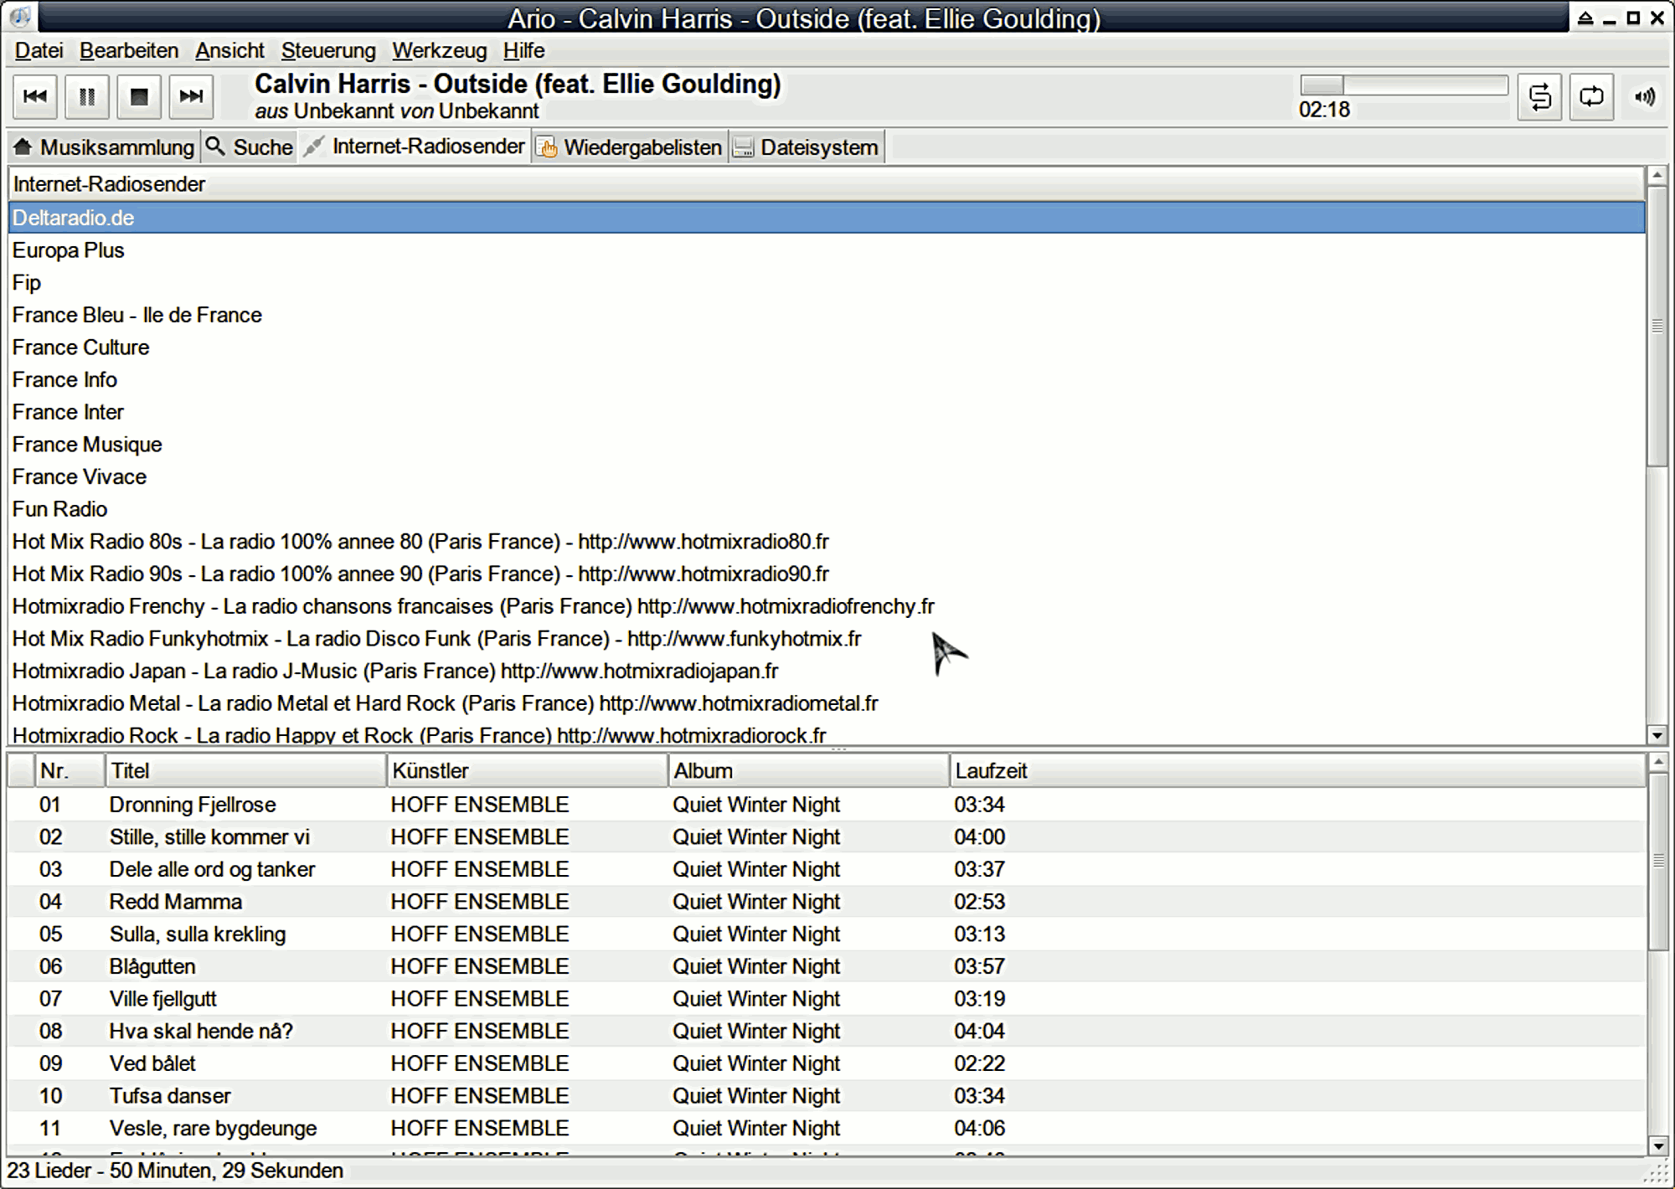Select the France Vivace station
Viewport: 1675px width, 1189px height.
tap(826, 477)
